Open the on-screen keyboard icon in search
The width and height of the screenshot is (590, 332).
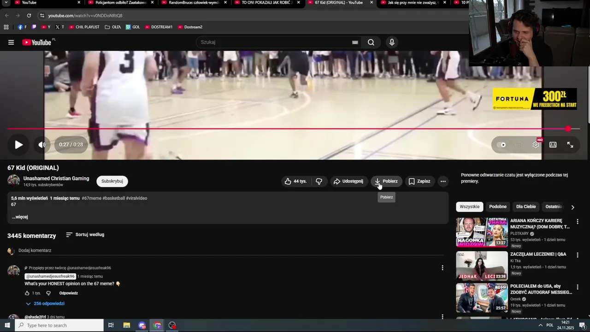coord(355,42)
